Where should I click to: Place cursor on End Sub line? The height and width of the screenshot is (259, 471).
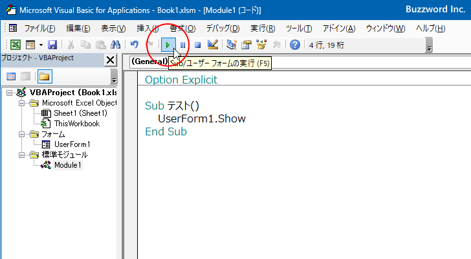pyautogui.click(x=166, y=131)
